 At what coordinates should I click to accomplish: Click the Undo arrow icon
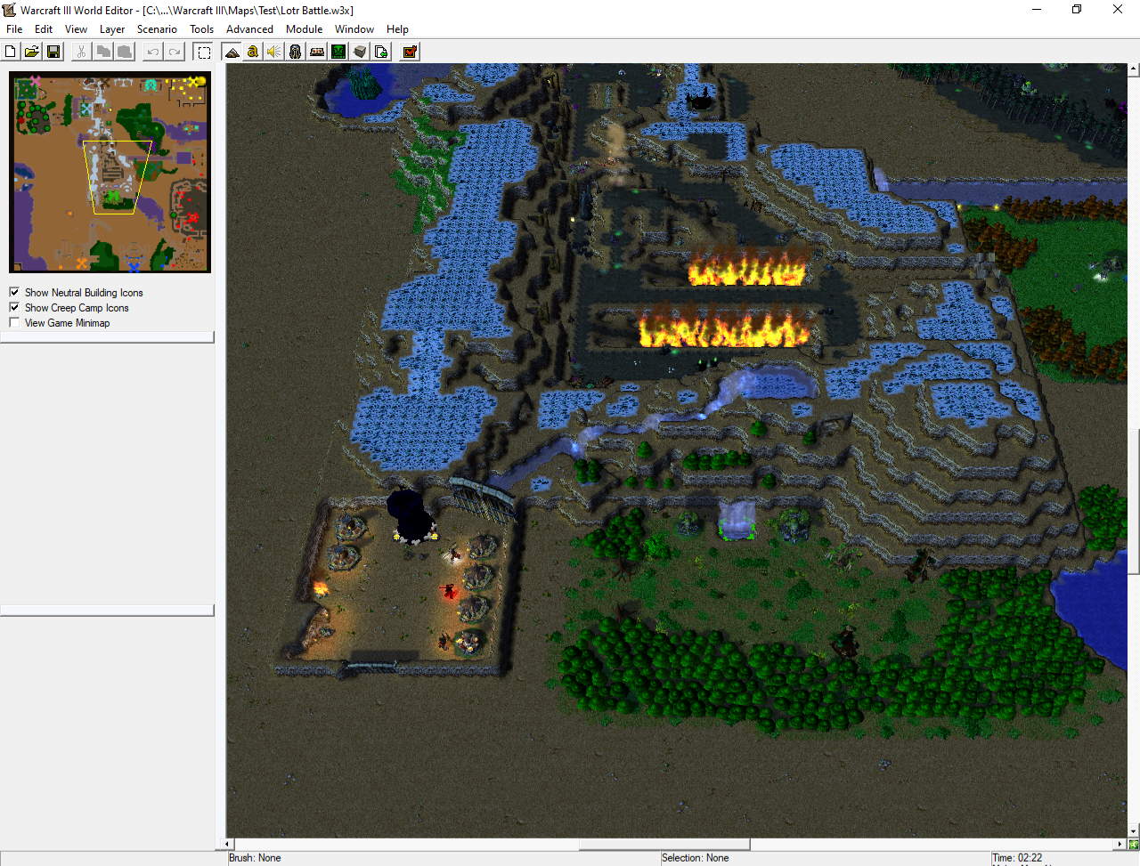tap(153, 52)
